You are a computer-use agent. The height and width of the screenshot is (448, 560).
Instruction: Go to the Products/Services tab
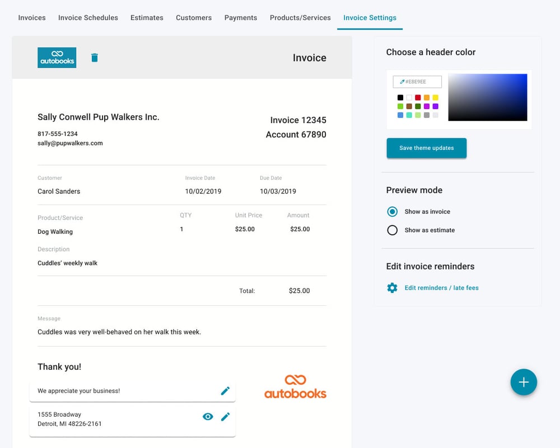[300, 17]
